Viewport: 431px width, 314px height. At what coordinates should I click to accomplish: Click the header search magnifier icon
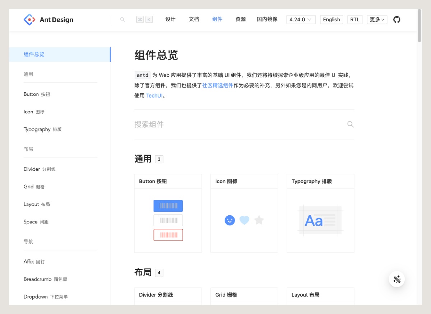pyautogui.click(x=122, y=19)
